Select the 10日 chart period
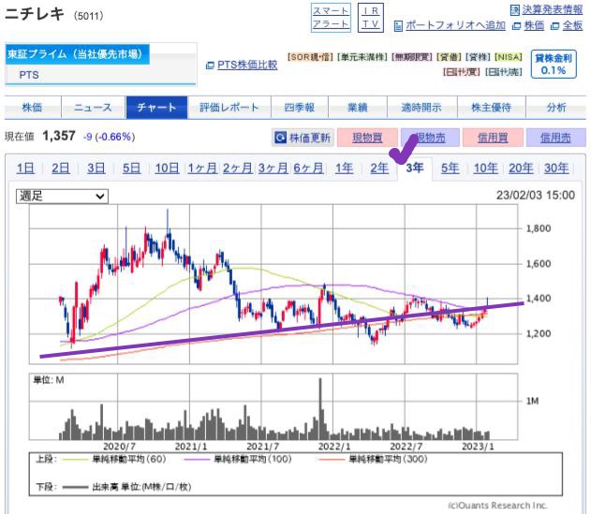 coord(167,169)
